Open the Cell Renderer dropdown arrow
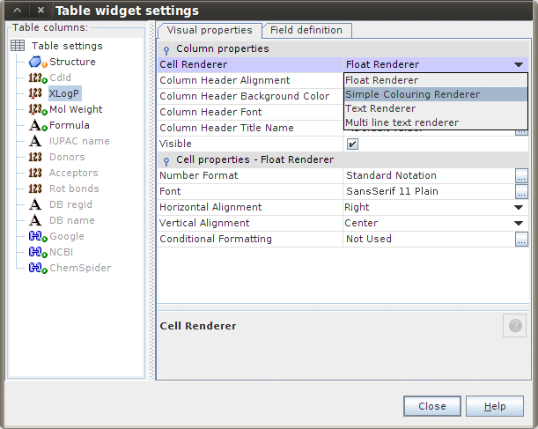The width and height of the screenshot is (538, 429). coord(519,64)
